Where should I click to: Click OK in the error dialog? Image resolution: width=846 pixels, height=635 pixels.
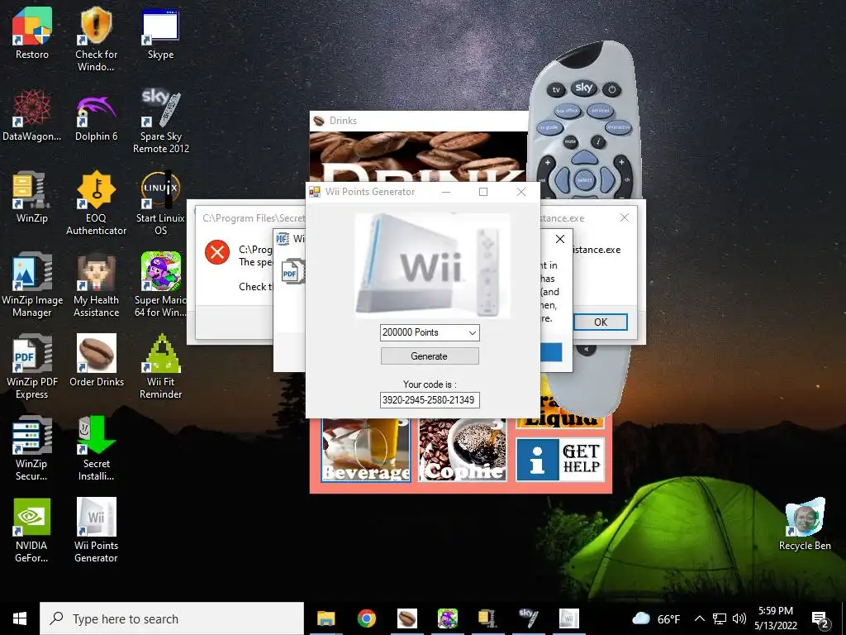coord(601,322)
